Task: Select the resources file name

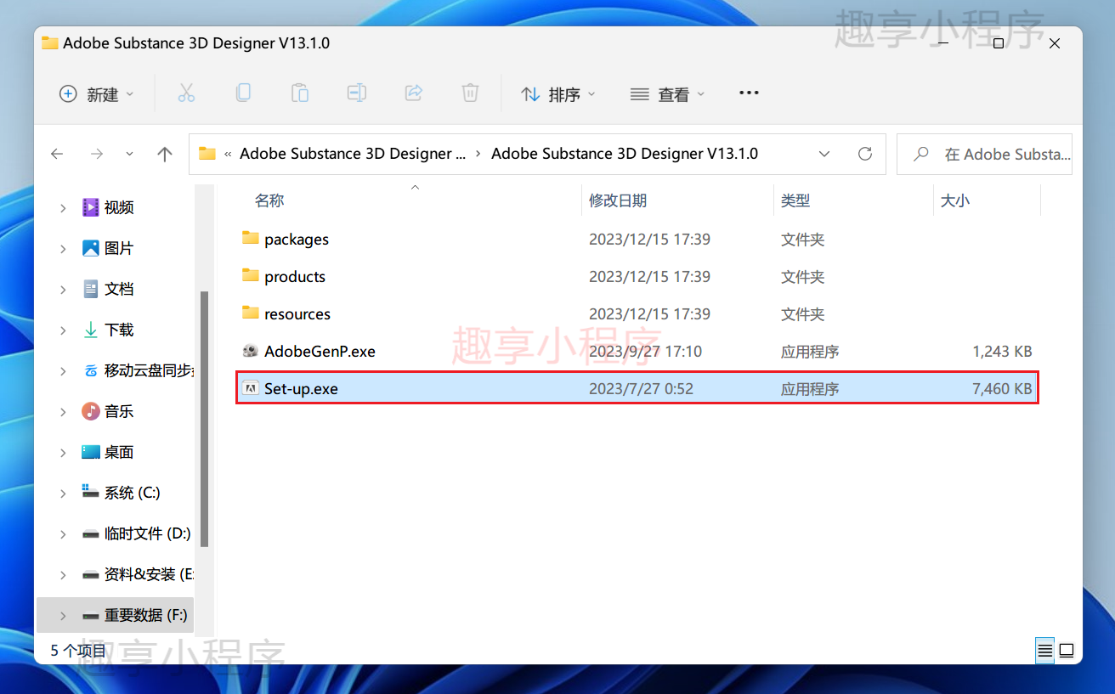Action: pyautogui.click(x=297, y=314)
